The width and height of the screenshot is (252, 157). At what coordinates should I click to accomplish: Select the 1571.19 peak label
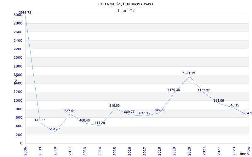[189, 73]
